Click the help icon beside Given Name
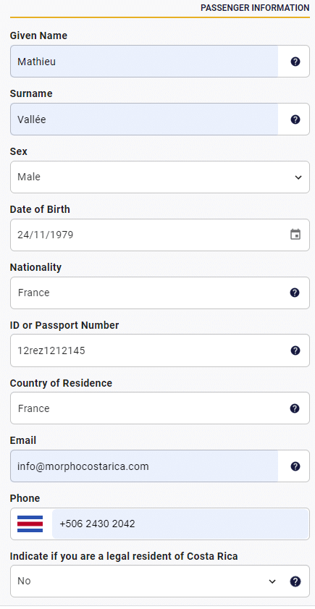 (x=295, y=62)
